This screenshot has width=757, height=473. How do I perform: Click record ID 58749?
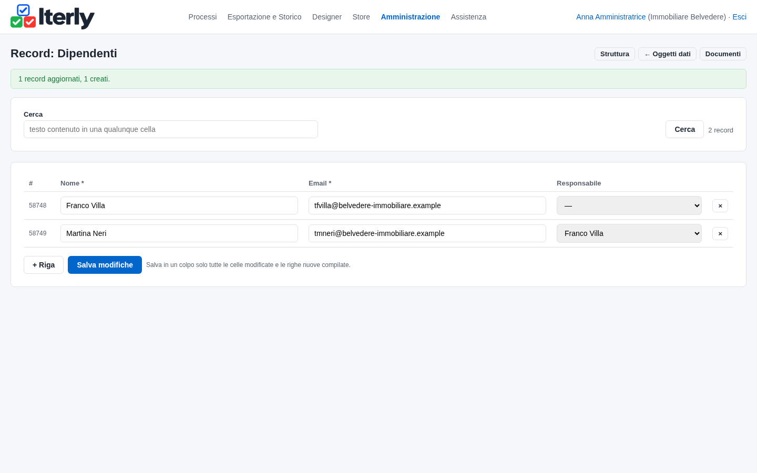[x=37, y=233]
